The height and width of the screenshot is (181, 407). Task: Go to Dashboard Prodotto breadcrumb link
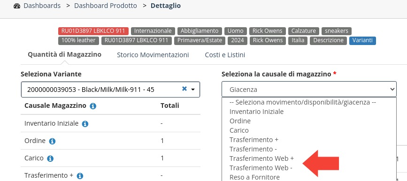click(x=105, y=6)
